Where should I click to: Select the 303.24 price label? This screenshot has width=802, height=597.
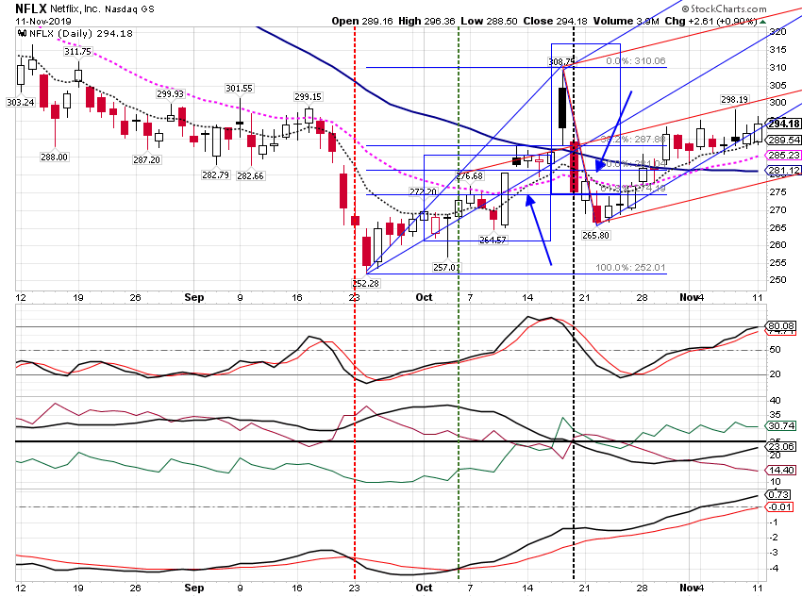21,102
